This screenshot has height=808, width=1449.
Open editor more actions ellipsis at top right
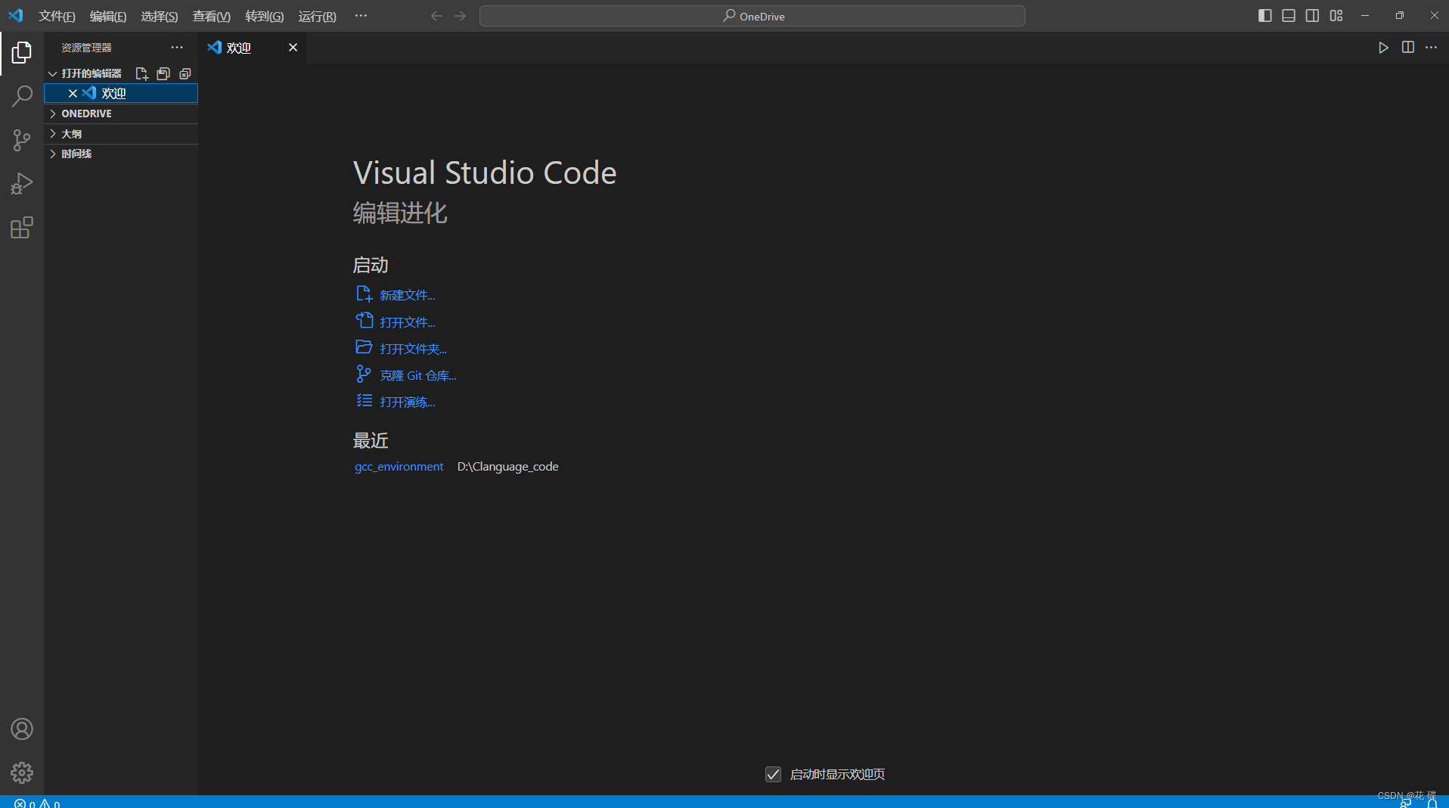pos(1432,48)
